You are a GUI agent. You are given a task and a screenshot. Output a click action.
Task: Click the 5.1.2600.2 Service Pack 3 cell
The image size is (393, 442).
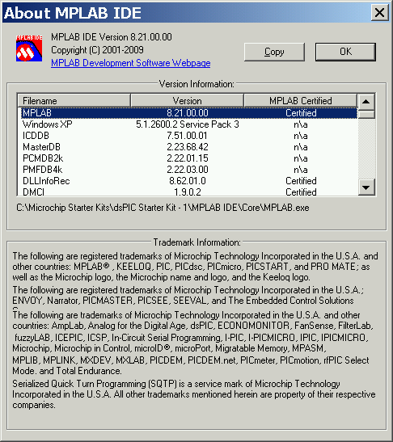tap(188, 124)
